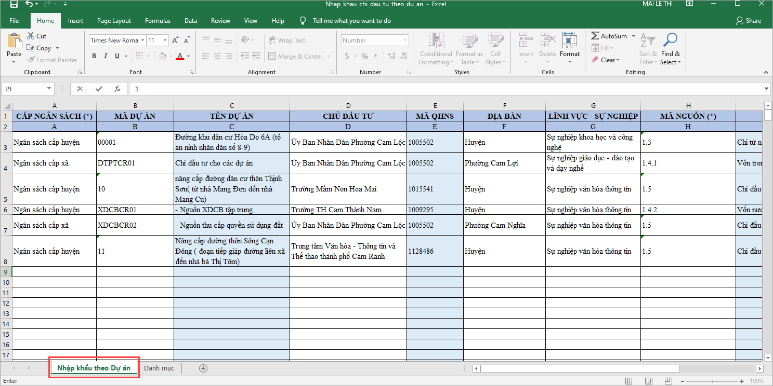Click Tell me what you want to do

(351, 21)
